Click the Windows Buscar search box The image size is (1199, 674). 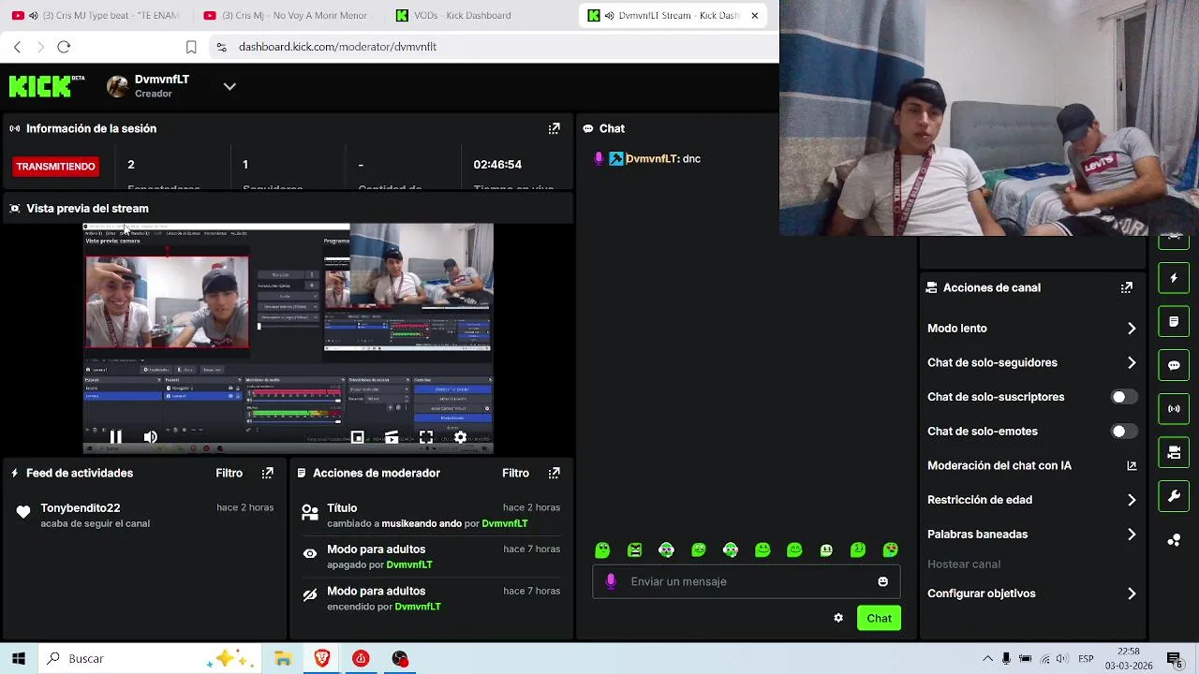coord(149,659)
